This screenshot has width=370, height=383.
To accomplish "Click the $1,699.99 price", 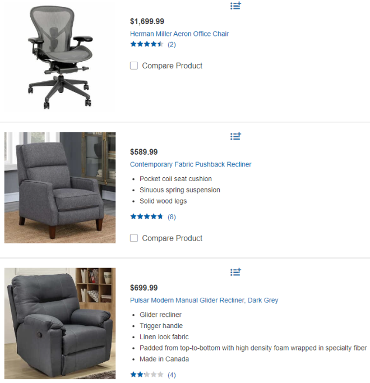I will [x=147, y=21].
